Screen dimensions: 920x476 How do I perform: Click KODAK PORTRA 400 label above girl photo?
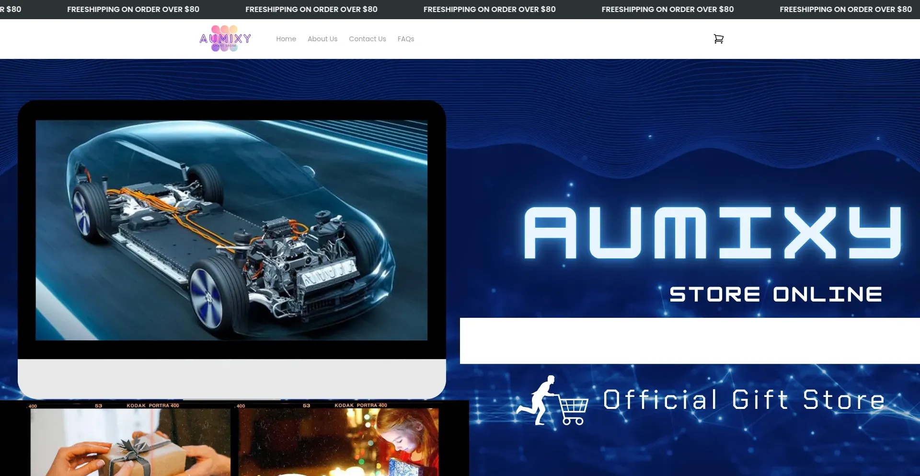[x=360, y=406]
